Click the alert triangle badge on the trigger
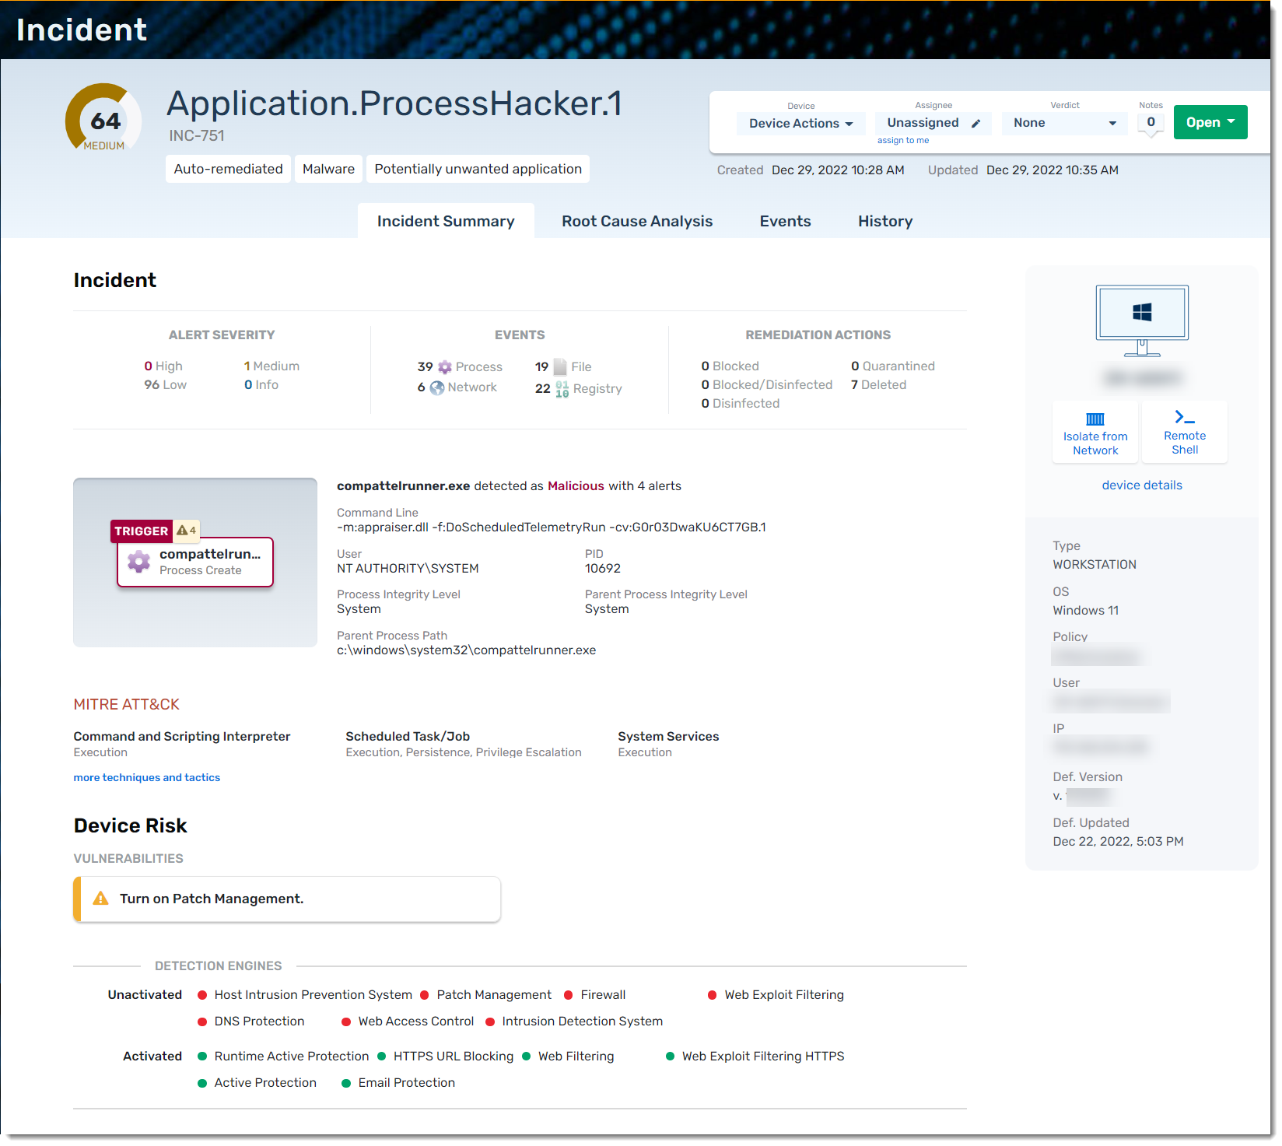This screenshot has height=1146, width=1282. [186, 531]
